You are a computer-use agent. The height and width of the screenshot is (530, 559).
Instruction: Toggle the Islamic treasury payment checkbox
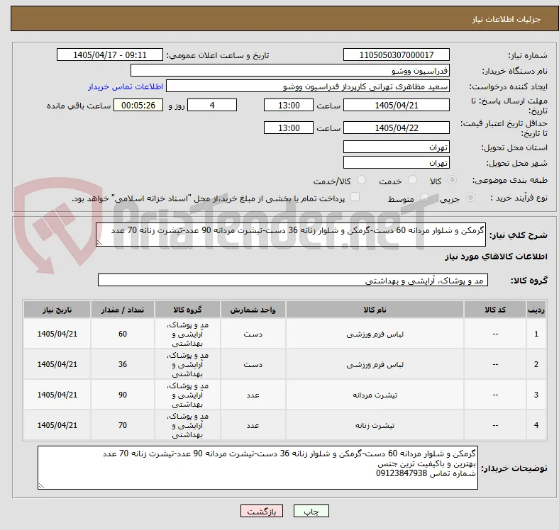pyautogui.click(x=355, y=197)
